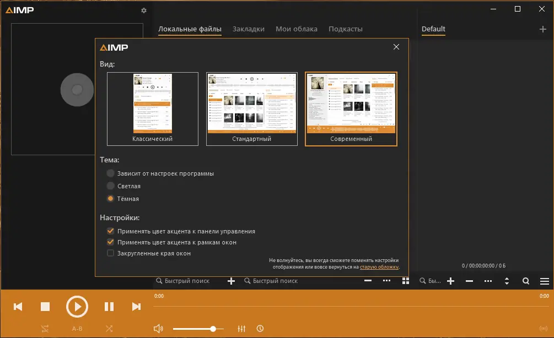554x338 pixels.
Task: Switch to the Подкасты tab
Action: [x=346, y=29]
